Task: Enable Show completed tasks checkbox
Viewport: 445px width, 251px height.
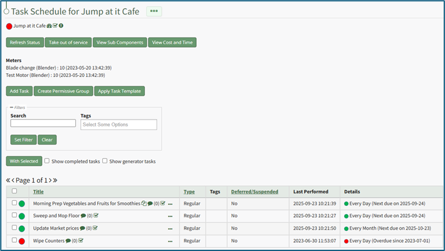Action: pos(47,161)
